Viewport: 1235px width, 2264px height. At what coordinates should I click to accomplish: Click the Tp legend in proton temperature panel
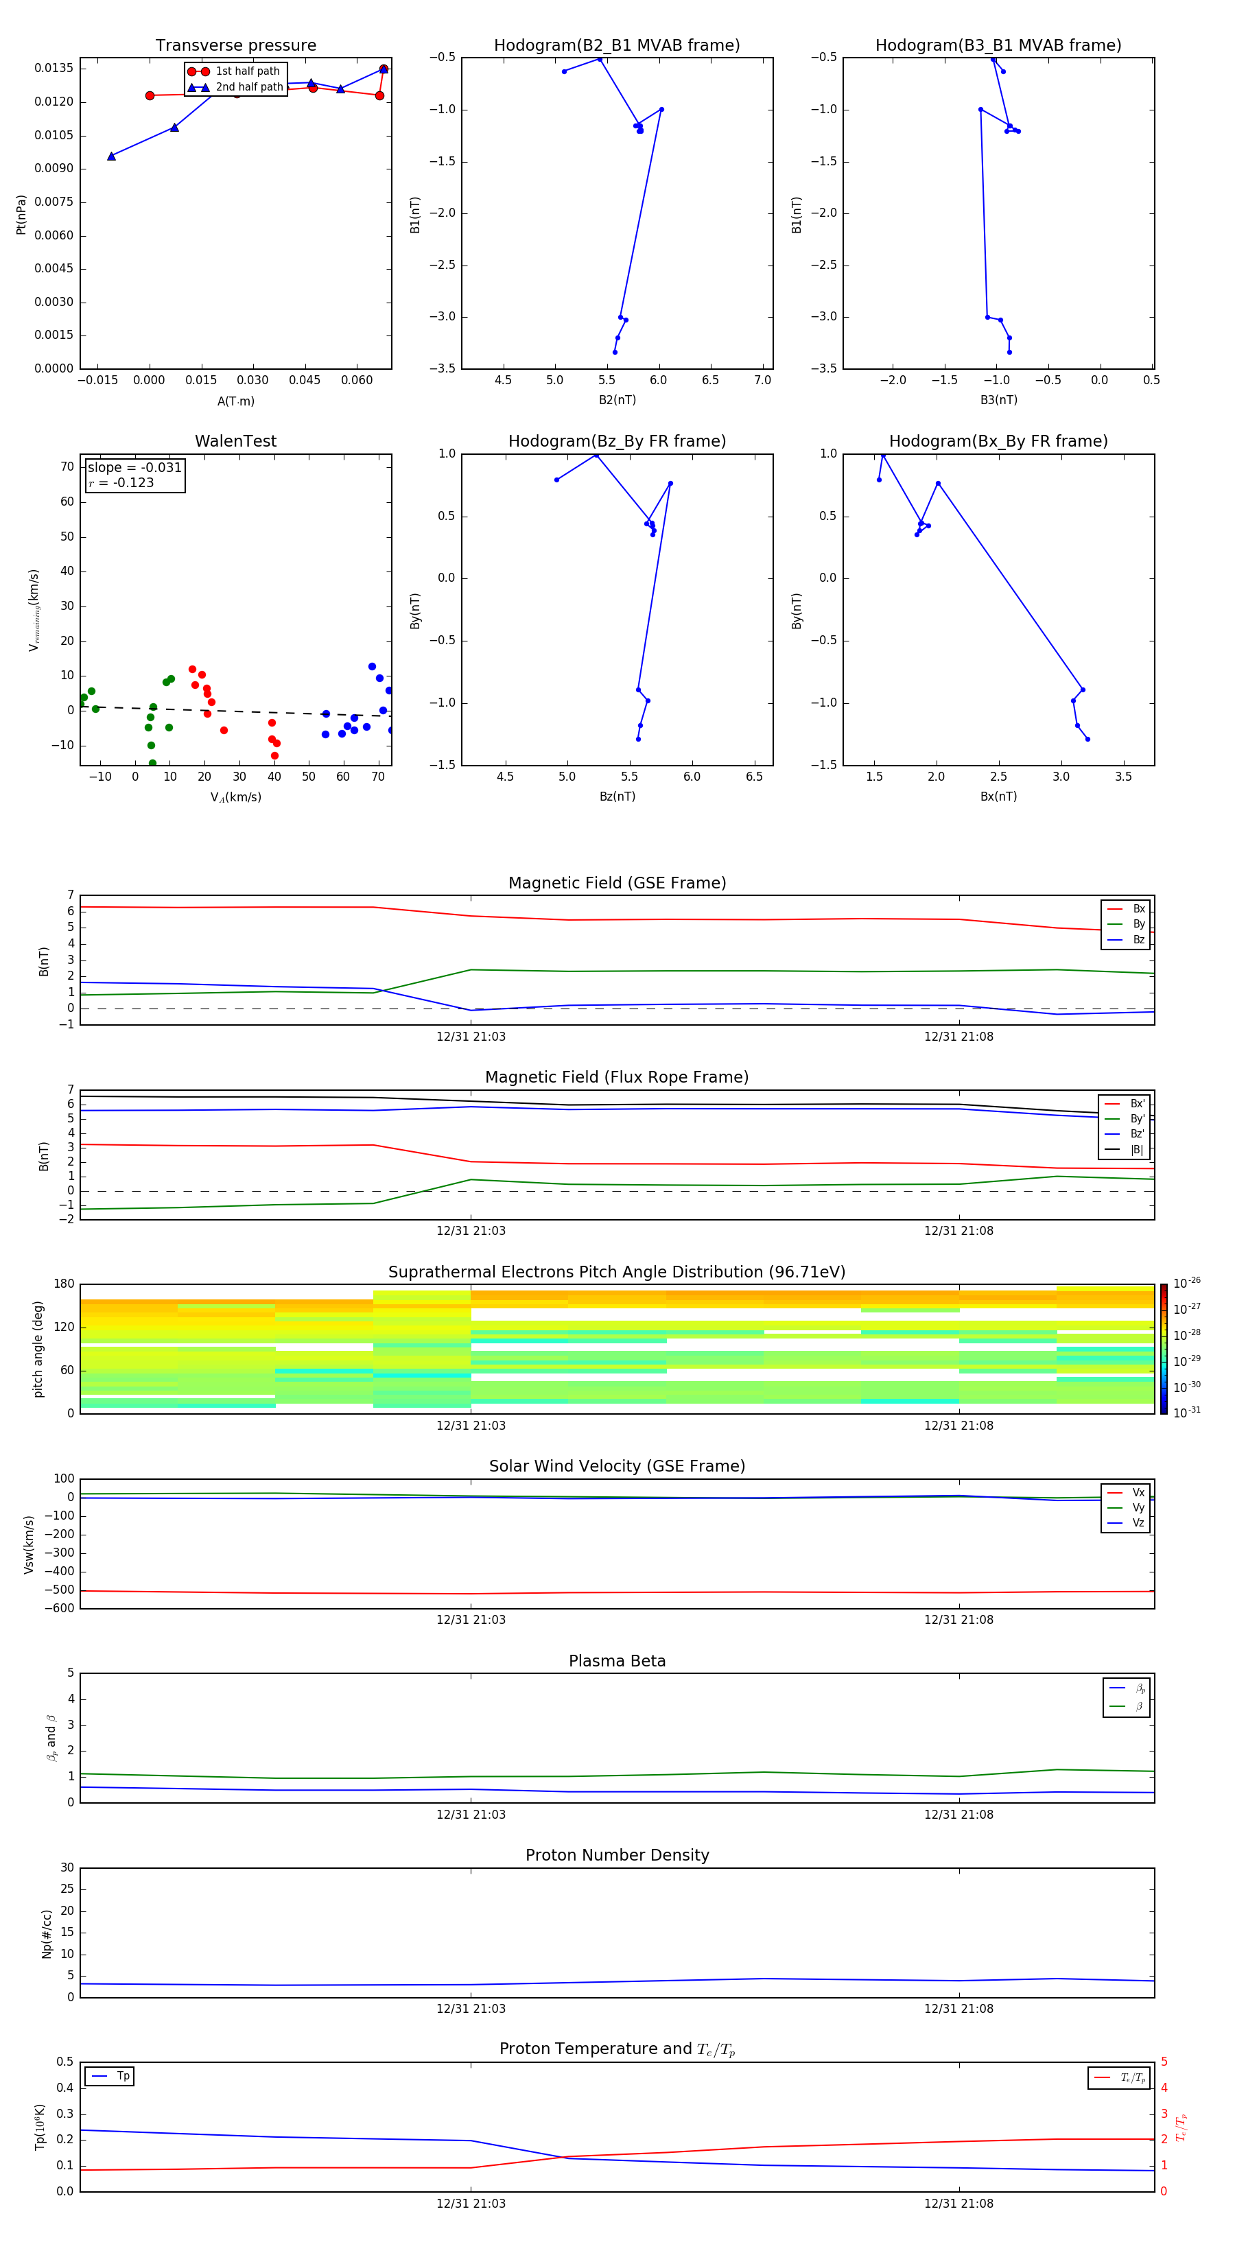pyautogui.click(x=110, y=2077)
